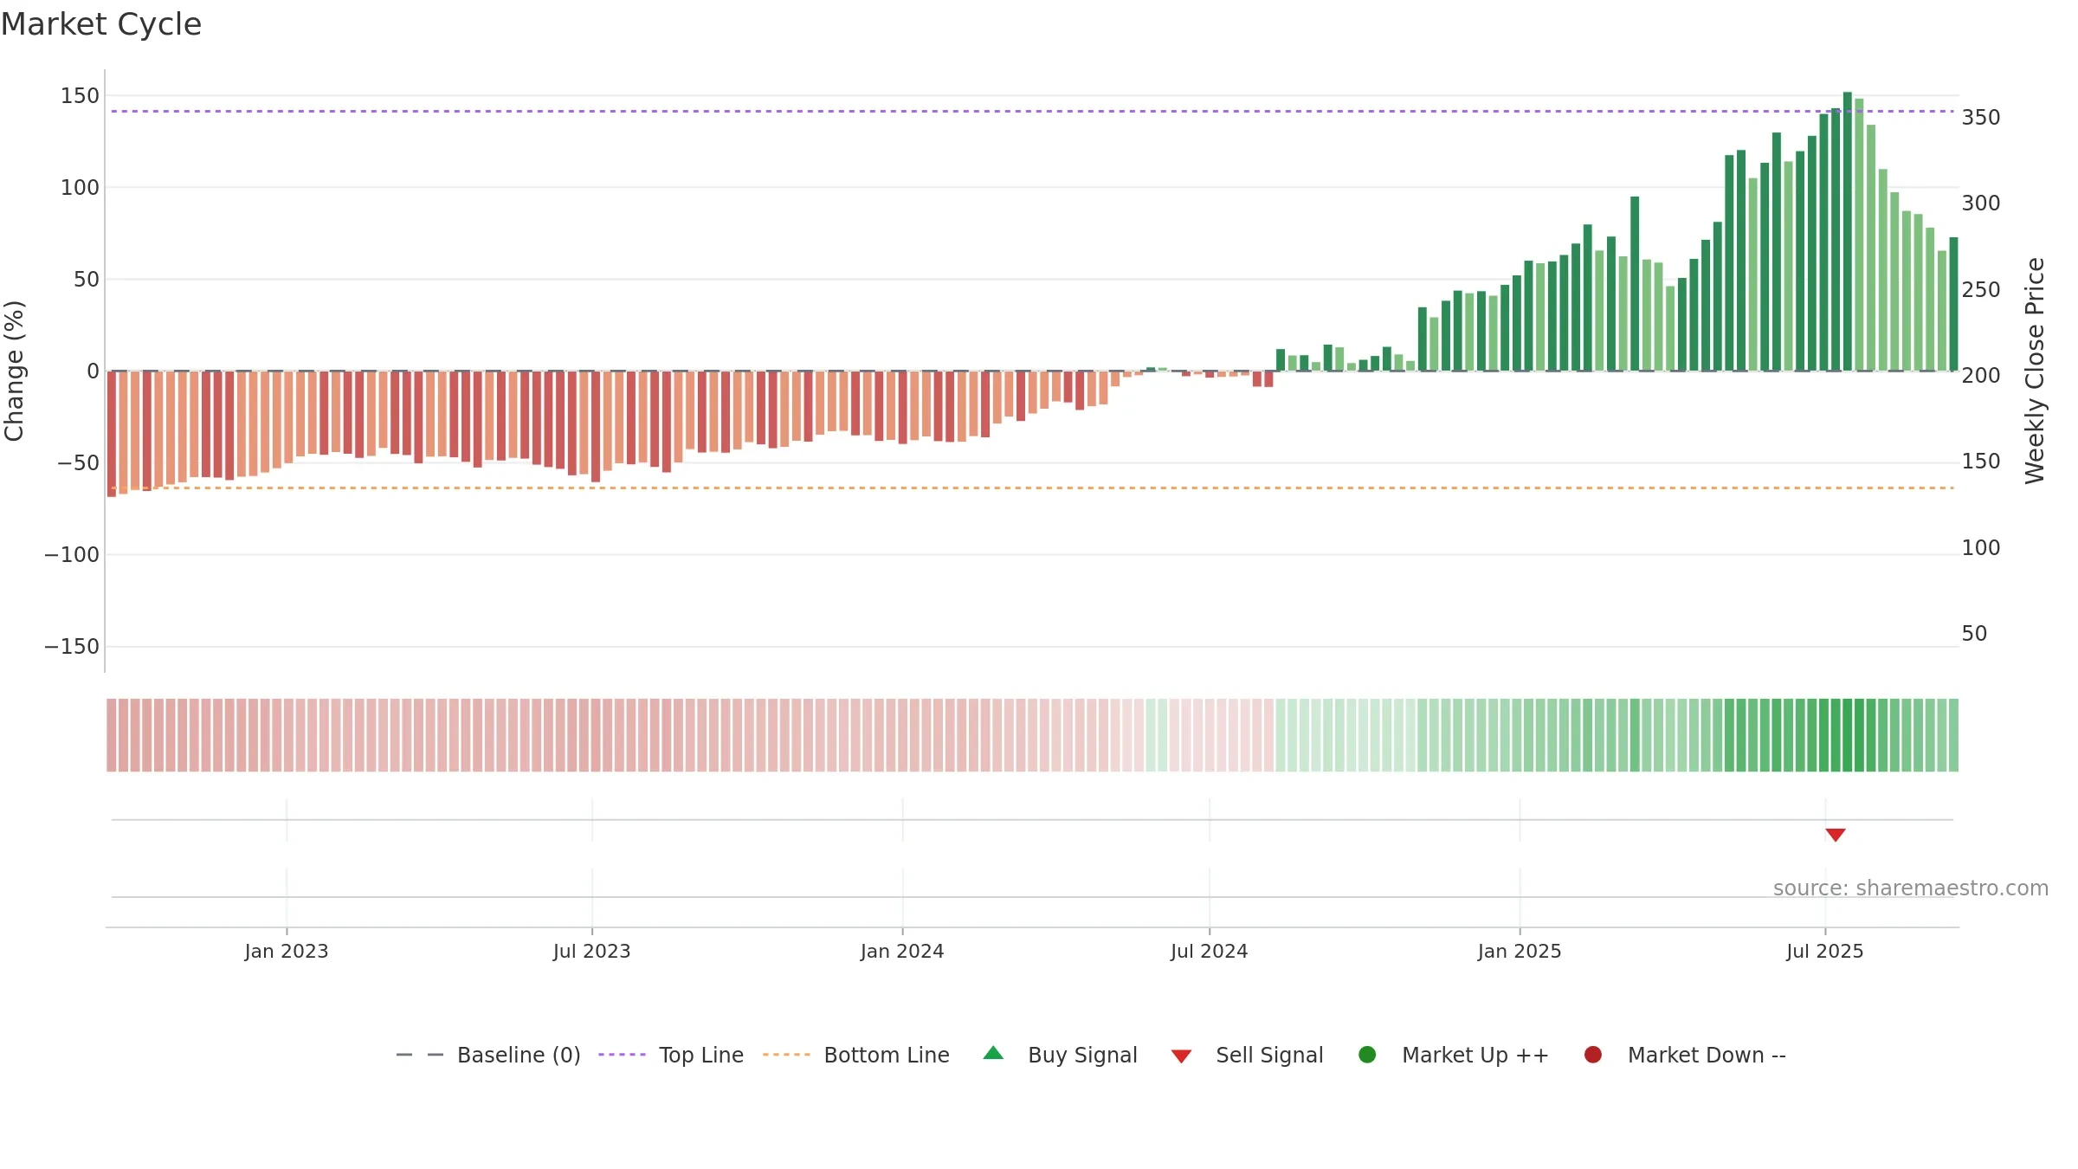Click the darkest green heat strip cell

point(1848,735)
